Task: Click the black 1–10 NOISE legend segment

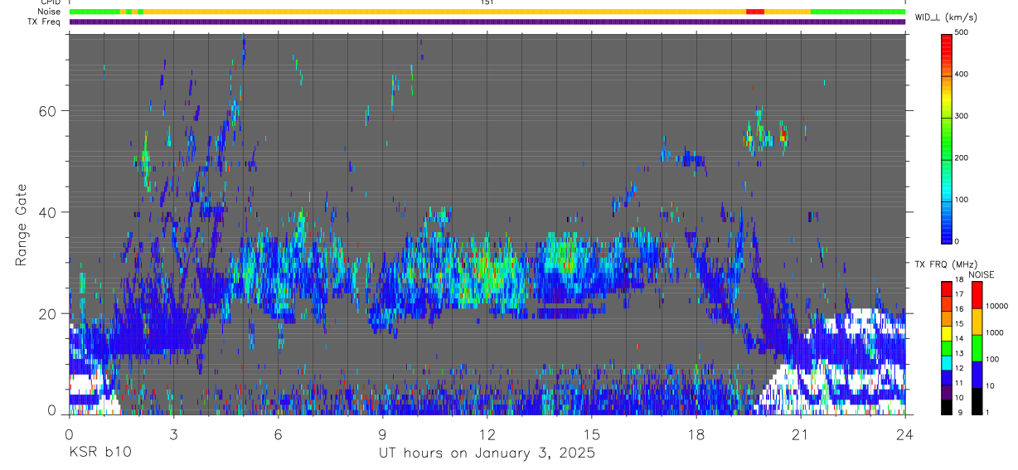Action: coord(977,400)
